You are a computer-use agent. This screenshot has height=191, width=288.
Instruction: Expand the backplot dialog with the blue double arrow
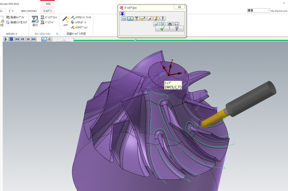122,14
